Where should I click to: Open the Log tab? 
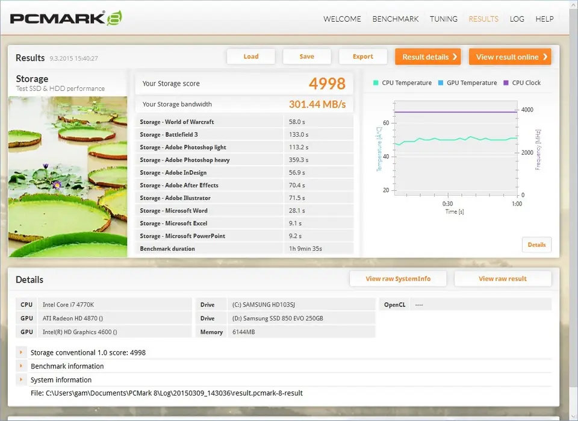coord(517,19)
